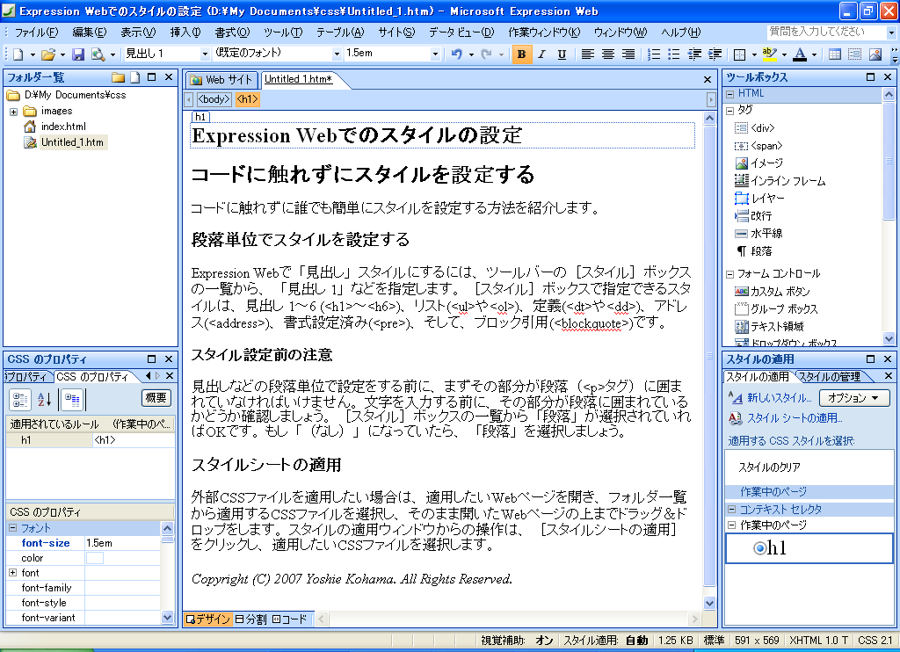Select the h1 style in 作業中のページ
The width and height of the screenshot is (900, 652).
tap(809, 548)
